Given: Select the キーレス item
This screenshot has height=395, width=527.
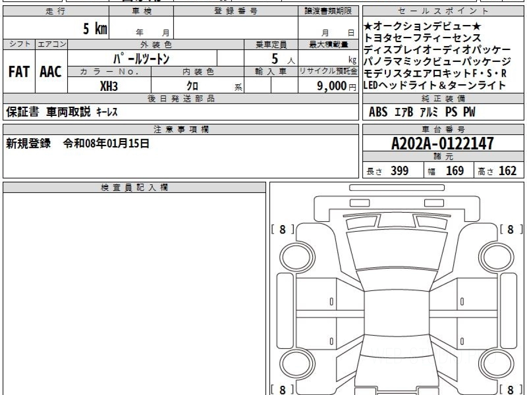Looking at the screenshot, I should [x=107, y=113].
